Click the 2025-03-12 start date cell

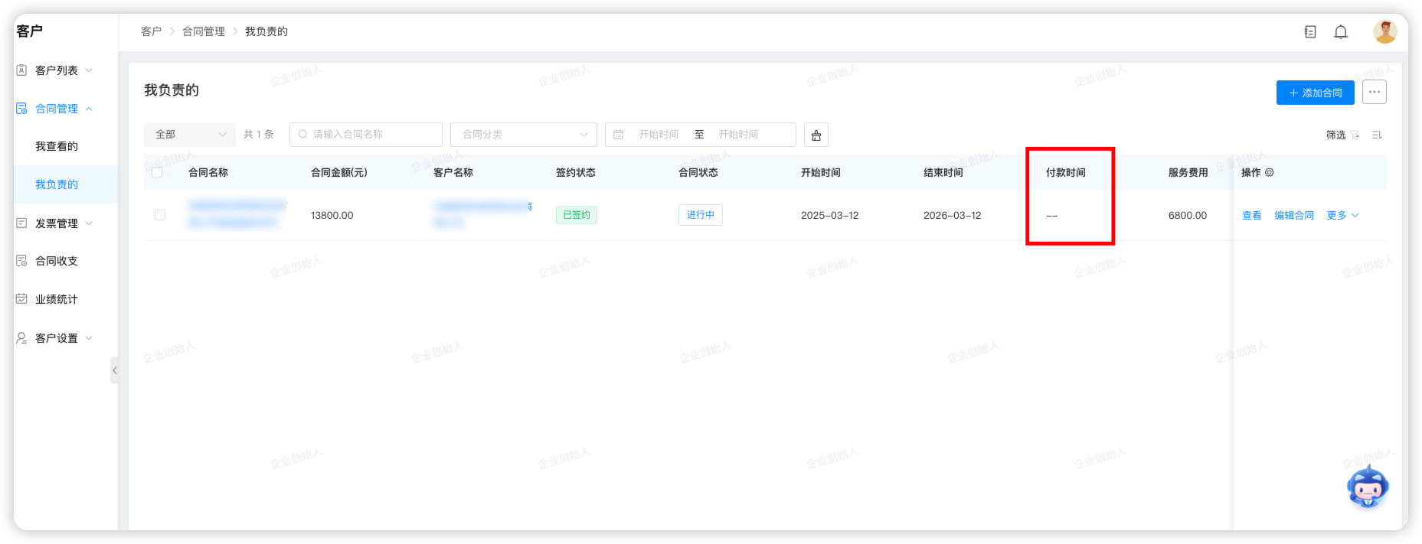(x=830, y=215)
